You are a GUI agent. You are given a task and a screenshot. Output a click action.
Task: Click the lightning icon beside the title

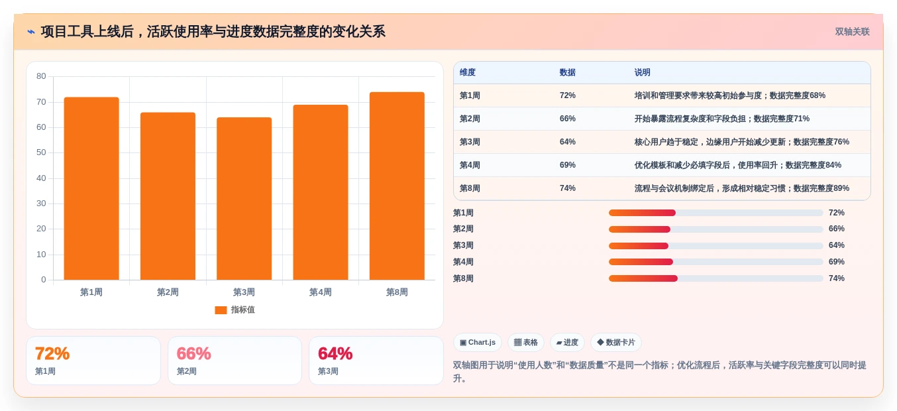click(x=31, y=32)
